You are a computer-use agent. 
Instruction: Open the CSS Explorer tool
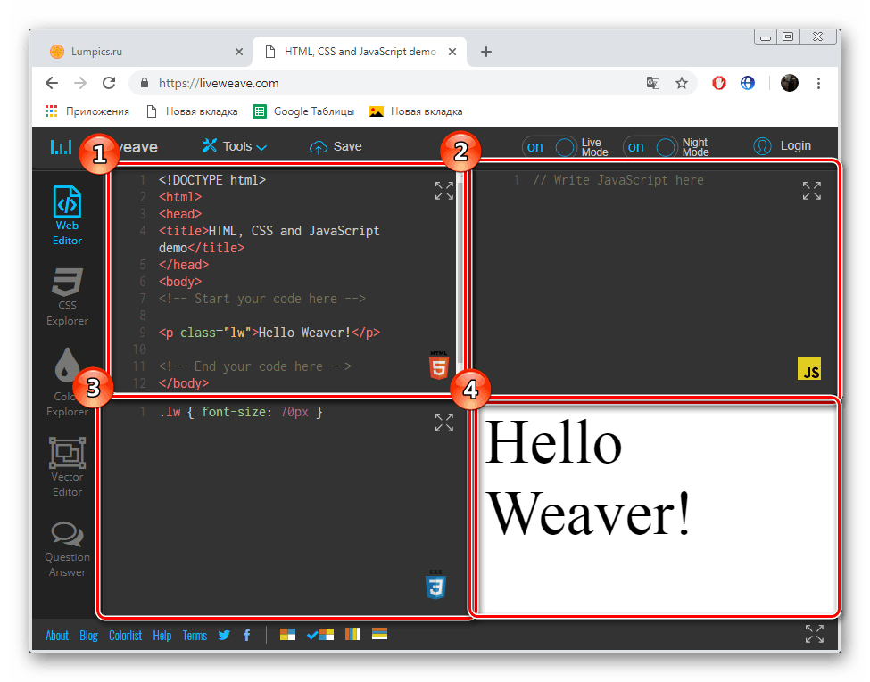(67, 297)
